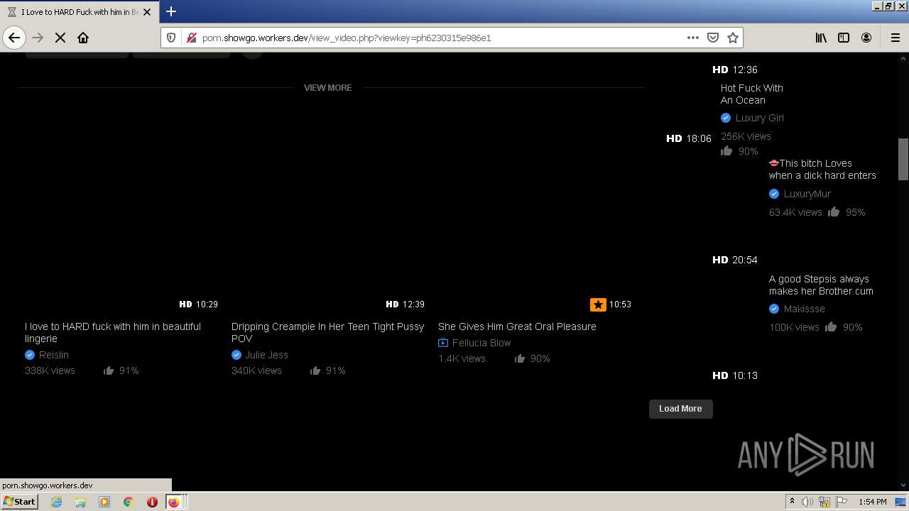
Task: Click the HD 10:29 duration badge
Action: 198,304
